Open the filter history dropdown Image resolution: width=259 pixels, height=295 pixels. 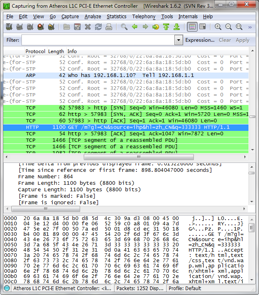(178, 40)
